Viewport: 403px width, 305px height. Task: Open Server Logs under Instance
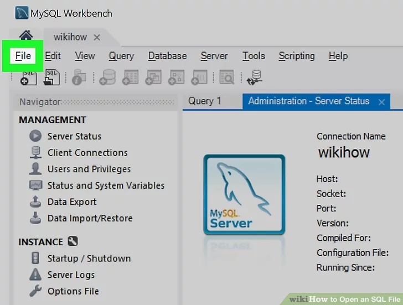(71, 275)
